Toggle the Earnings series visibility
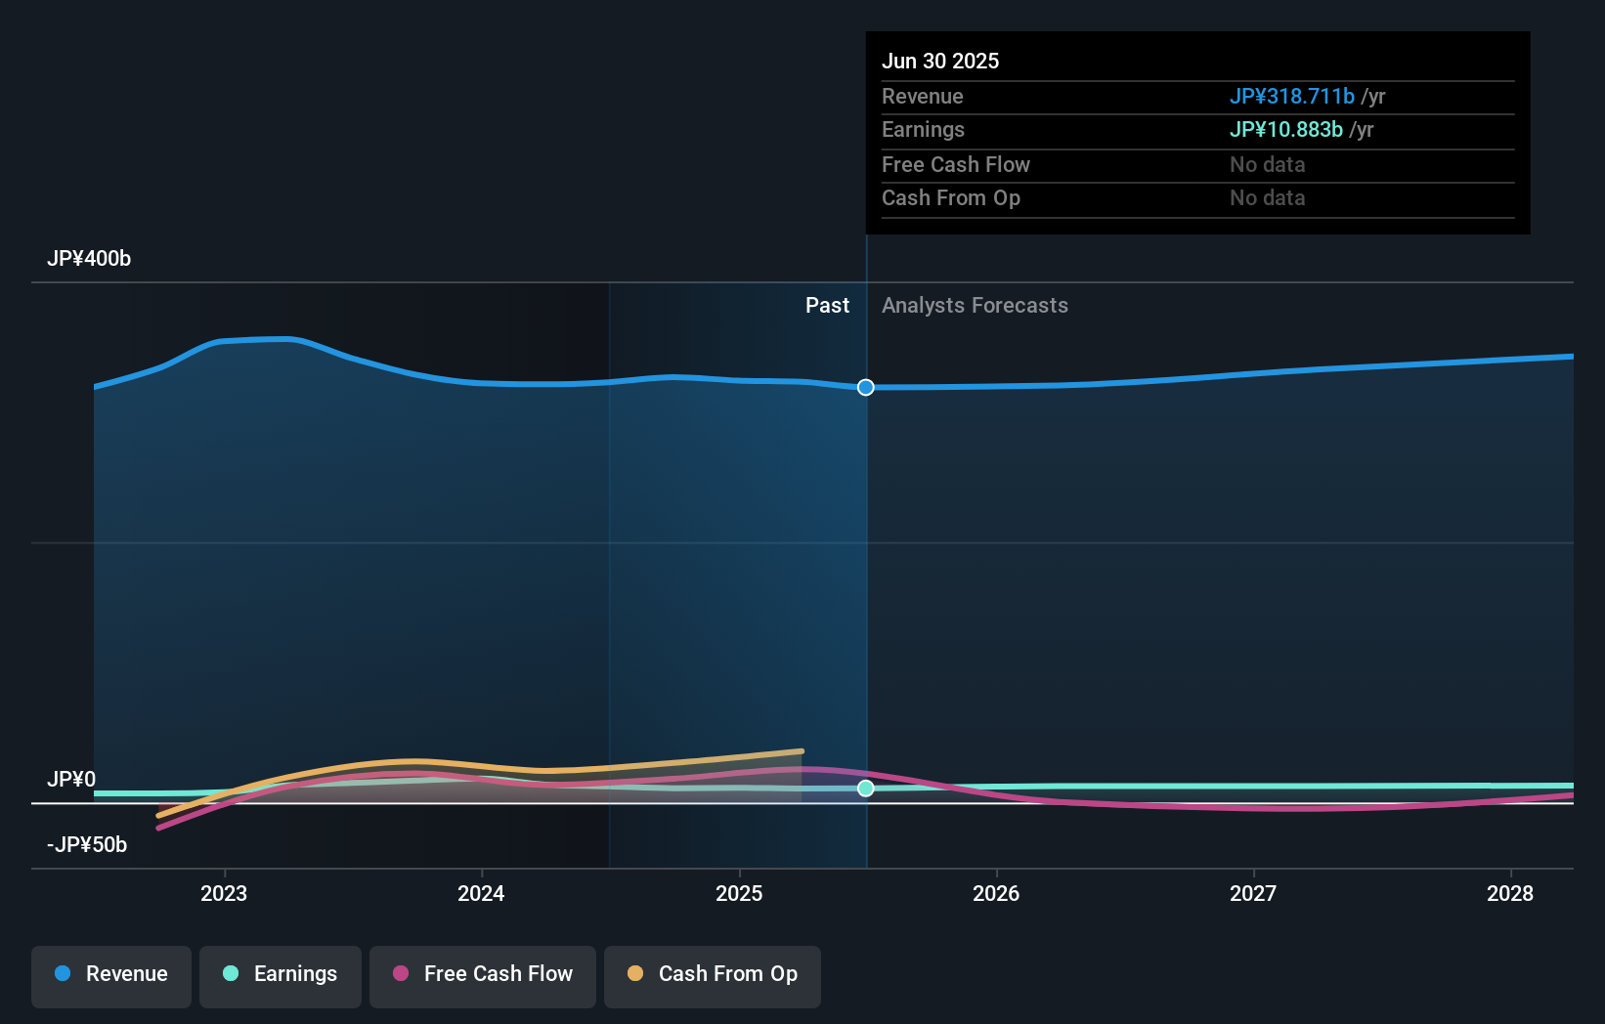This screenshot has width=1605, height=1024. (281, 974)
